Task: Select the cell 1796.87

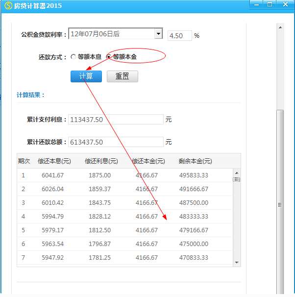Action: click(x=100, y=244)
